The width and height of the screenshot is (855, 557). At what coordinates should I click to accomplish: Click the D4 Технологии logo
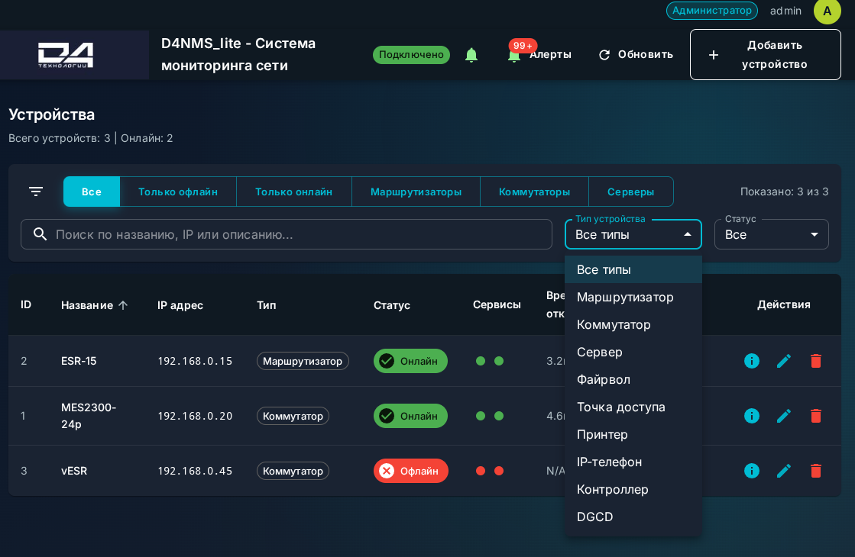click(x=66, y=55)
